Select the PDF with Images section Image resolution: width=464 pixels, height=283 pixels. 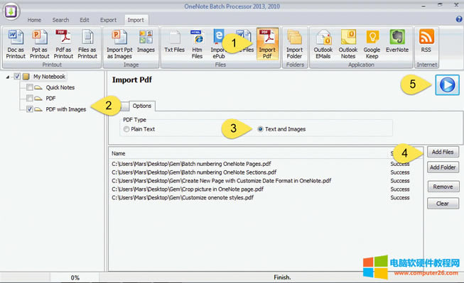click(65, 109)
